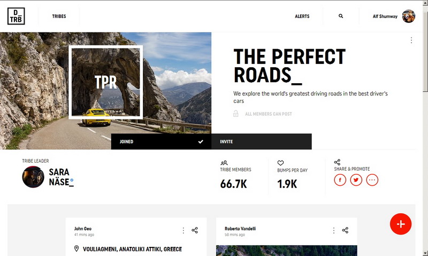The height and width of the screenshot is (256, 428).
Task: Open tribe options three-dot menu
Action: click(411, 40)
